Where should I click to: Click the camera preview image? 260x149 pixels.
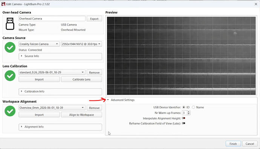[181, 56]
